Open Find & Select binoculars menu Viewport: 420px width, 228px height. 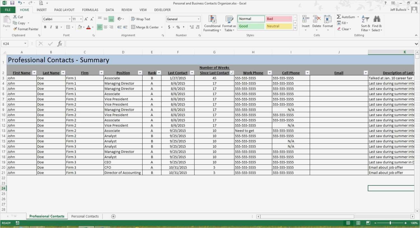coord(377,24)
